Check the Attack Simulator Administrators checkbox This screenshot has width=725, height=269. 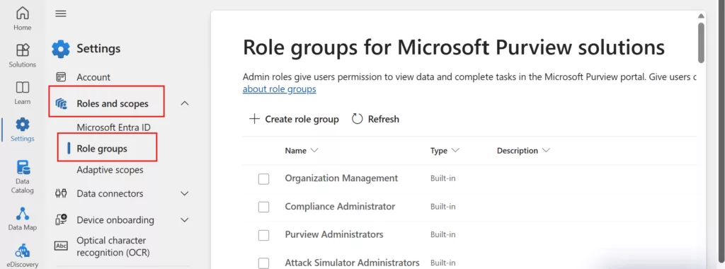pos(263,263)
